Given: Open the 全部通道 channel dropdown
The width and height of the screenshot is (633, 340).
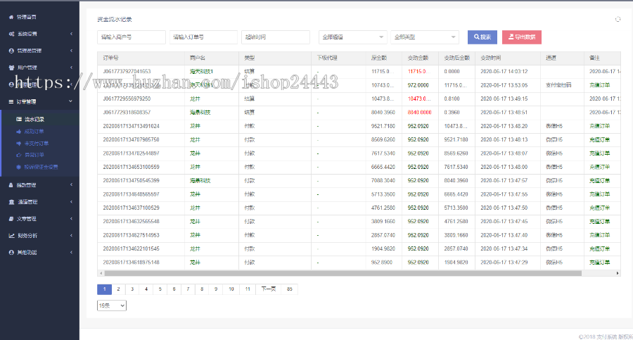Looking at the screenshot, I should [x=353, y=37].
